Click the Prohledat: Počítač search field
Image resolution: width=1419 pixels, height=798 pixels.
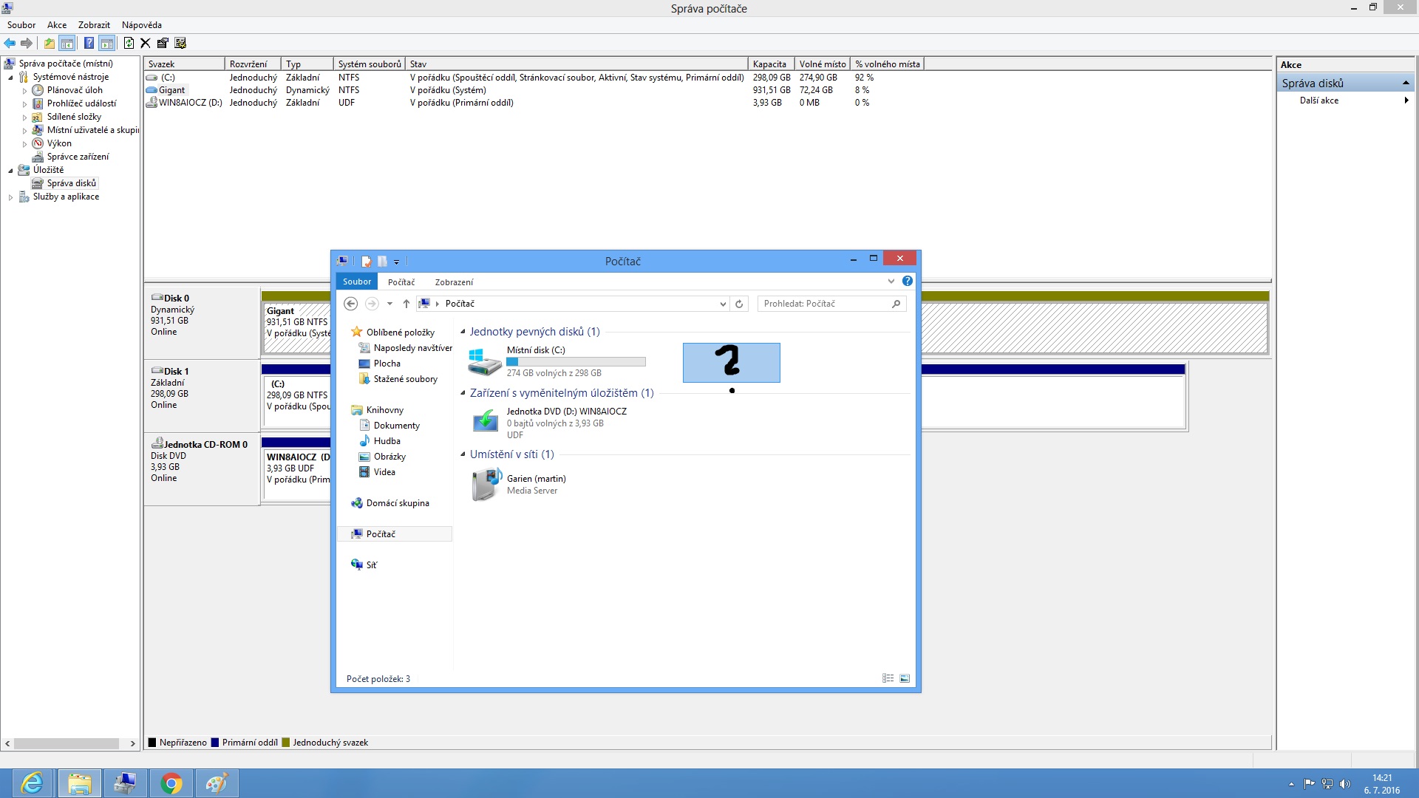(x=824, y=304)
